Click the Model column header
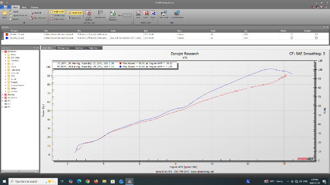 [x=226, y=31]
